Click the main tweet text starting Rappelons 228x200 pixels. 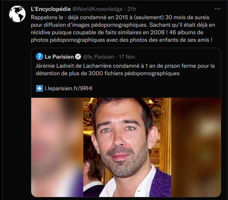click(123, 29)
